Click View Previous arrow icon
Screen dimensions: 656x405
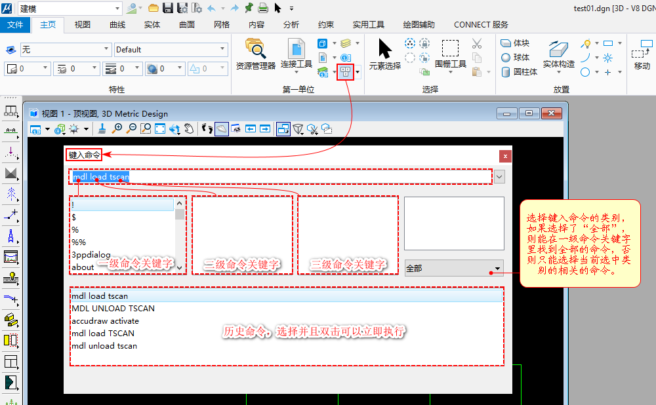click(251, 128)
